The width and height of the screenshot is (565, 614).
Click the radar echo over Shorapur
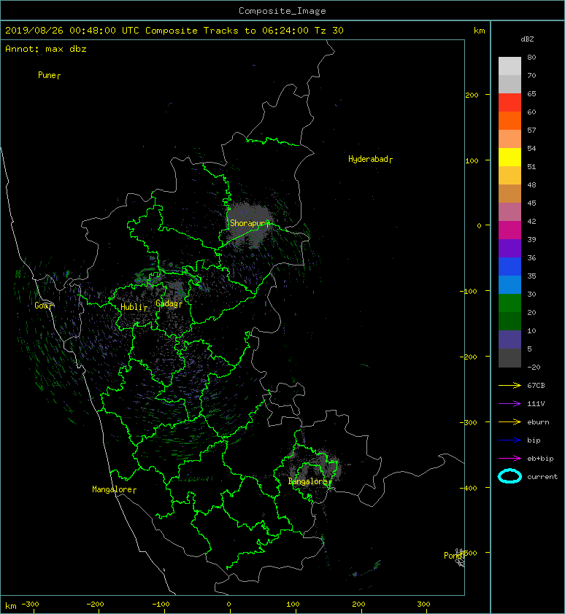tap(250, 224)
